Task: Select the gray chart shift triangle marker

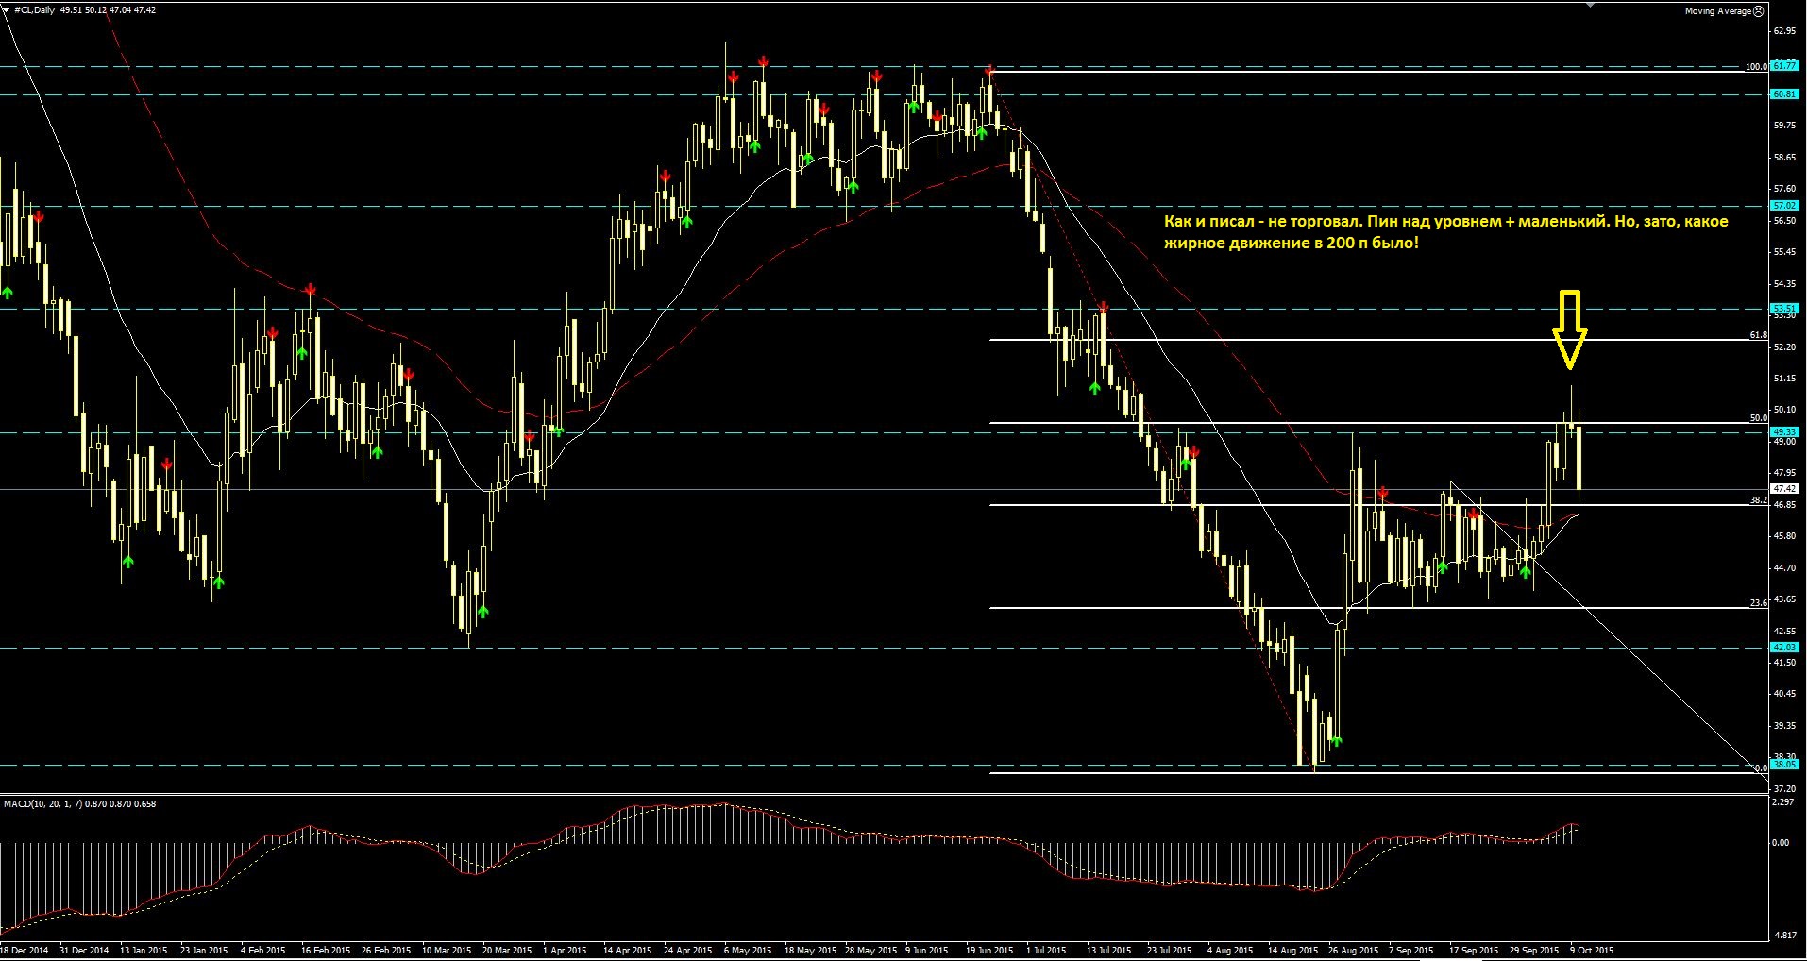Action: coord(1590,5)
